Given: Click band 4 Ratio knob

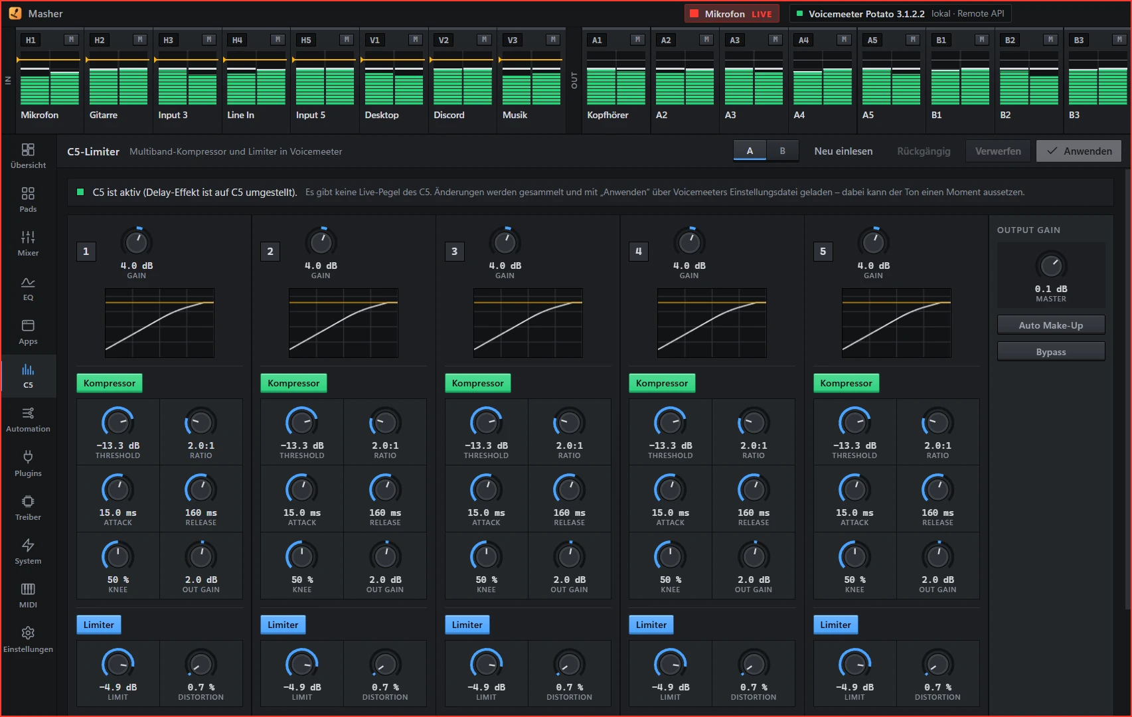Looking at the screenshot, I should coord(754,422).
